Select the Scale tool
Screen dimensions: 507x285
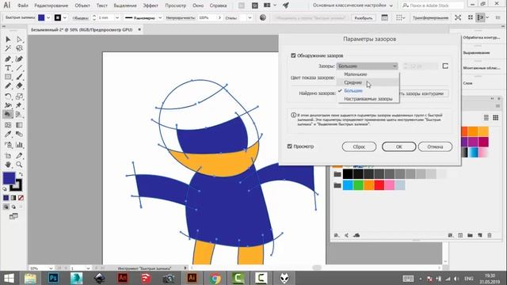coord(19,97)
